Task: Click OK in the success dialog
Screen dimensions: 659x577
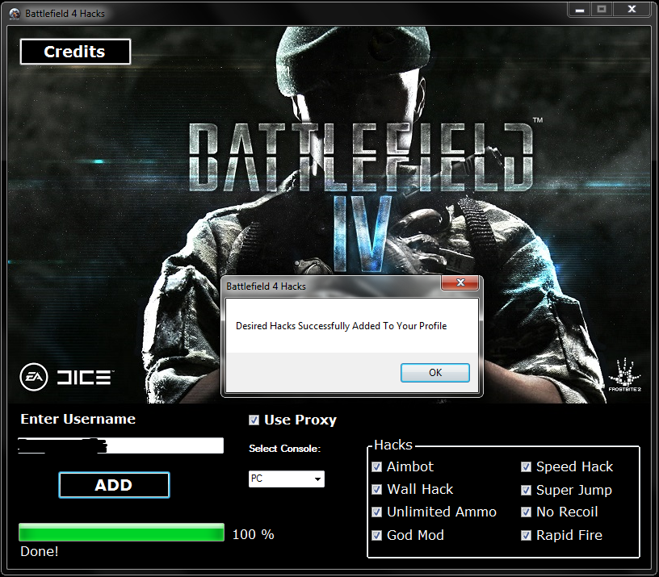Action: click(x=435, y=373)
